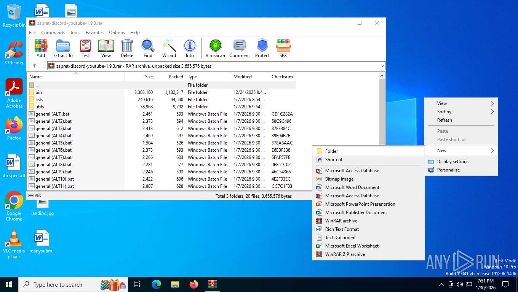Go up one folder level arrow
The height and width of the screenshot is (292, 518).
point(35,66)
